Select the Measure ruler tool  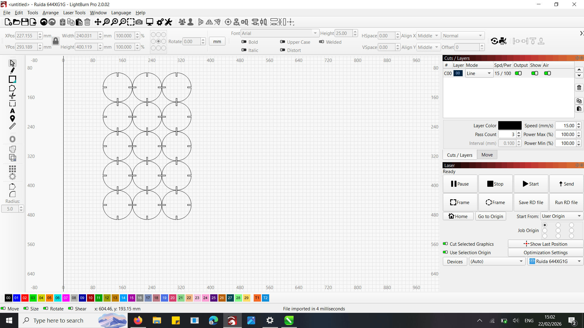(12, 126)
